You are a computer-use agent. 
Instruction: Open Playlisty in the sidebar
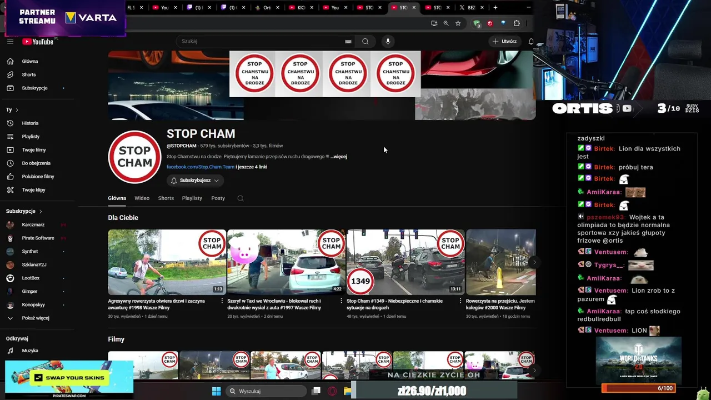pyautogui.click(x=31, y=137)
